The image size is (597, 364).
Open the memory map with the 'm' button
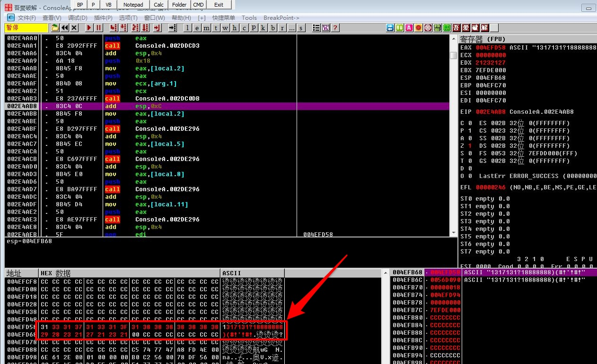tap(207, 28)
